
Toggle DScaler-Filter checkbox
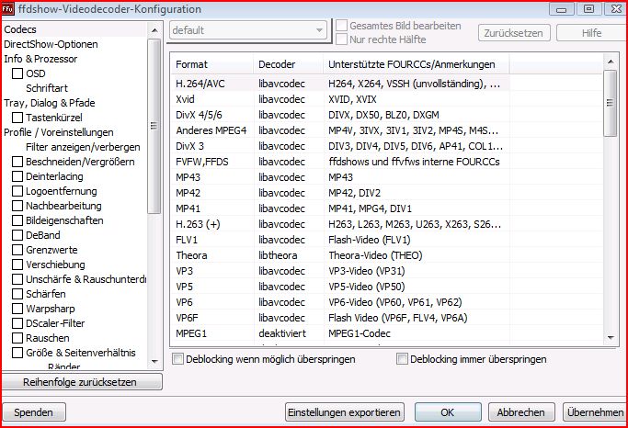click(17, 323)
